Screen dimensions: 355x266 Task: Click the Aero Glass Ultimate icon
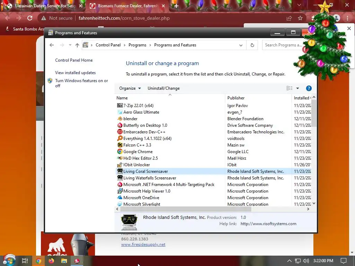point(120,112)
